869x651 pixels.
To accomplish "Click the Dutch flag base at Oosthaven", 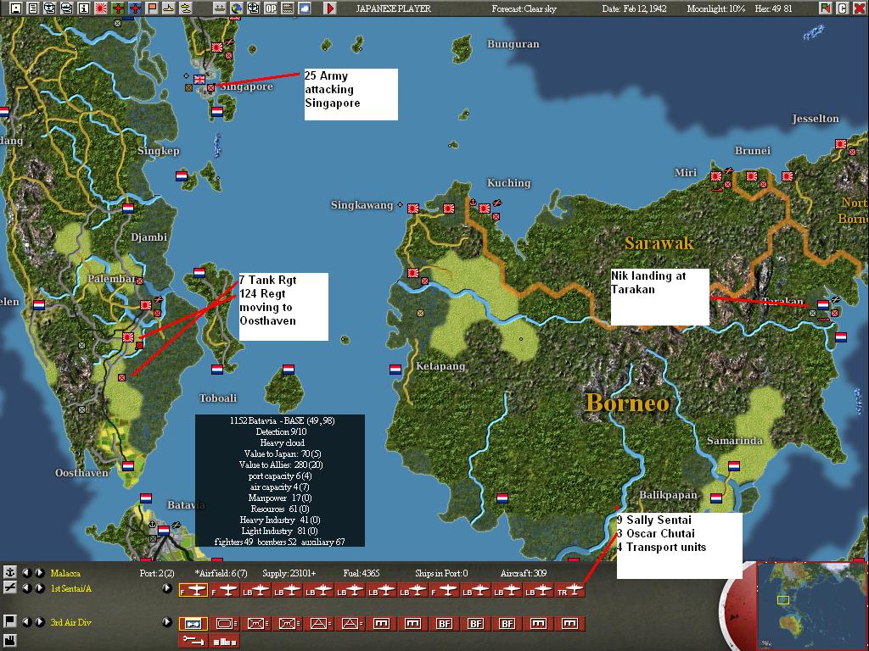I will (128, 465).
